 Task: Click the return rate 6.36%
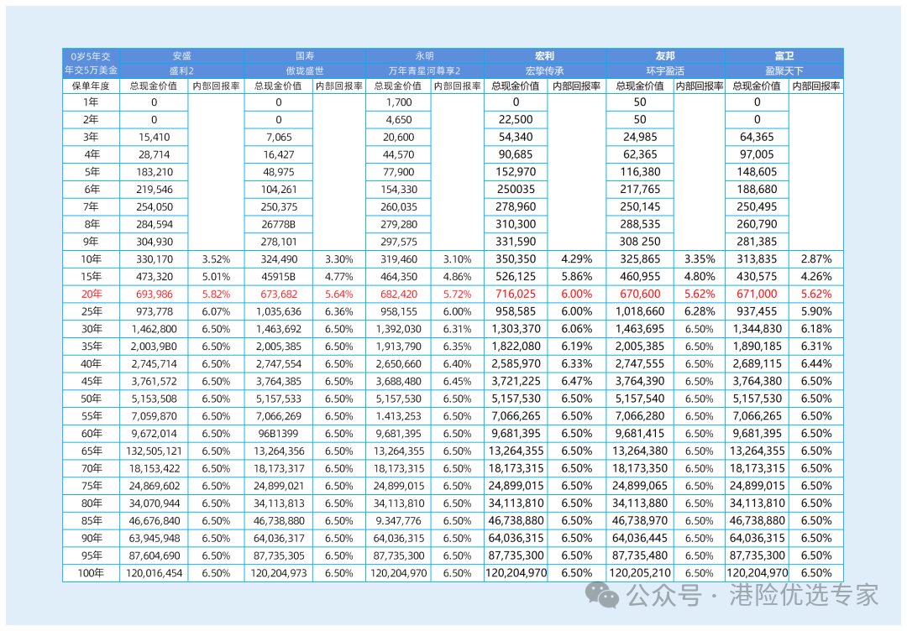(339, 311)
